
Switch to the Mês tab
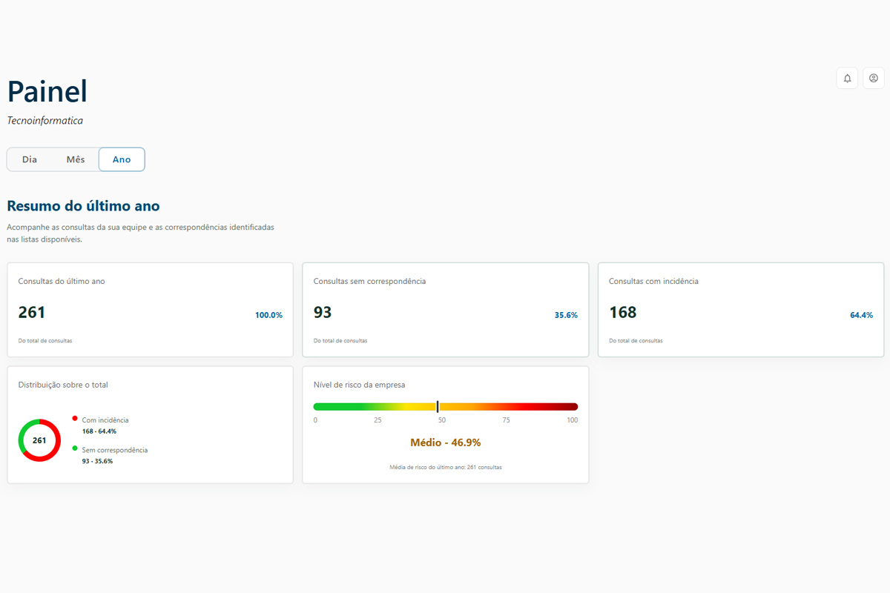76,159
